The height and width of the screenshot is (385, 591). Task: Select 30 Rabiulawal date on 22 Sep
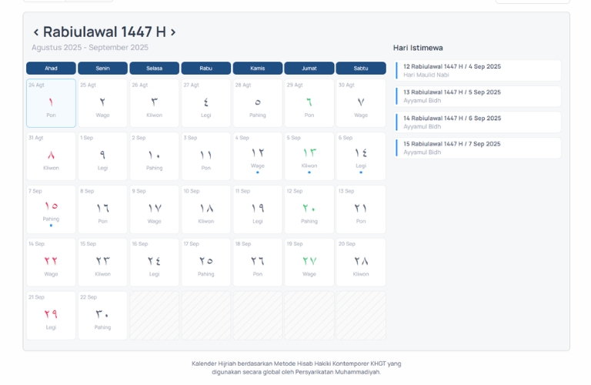pyautogui.click(x=102, y=316)
